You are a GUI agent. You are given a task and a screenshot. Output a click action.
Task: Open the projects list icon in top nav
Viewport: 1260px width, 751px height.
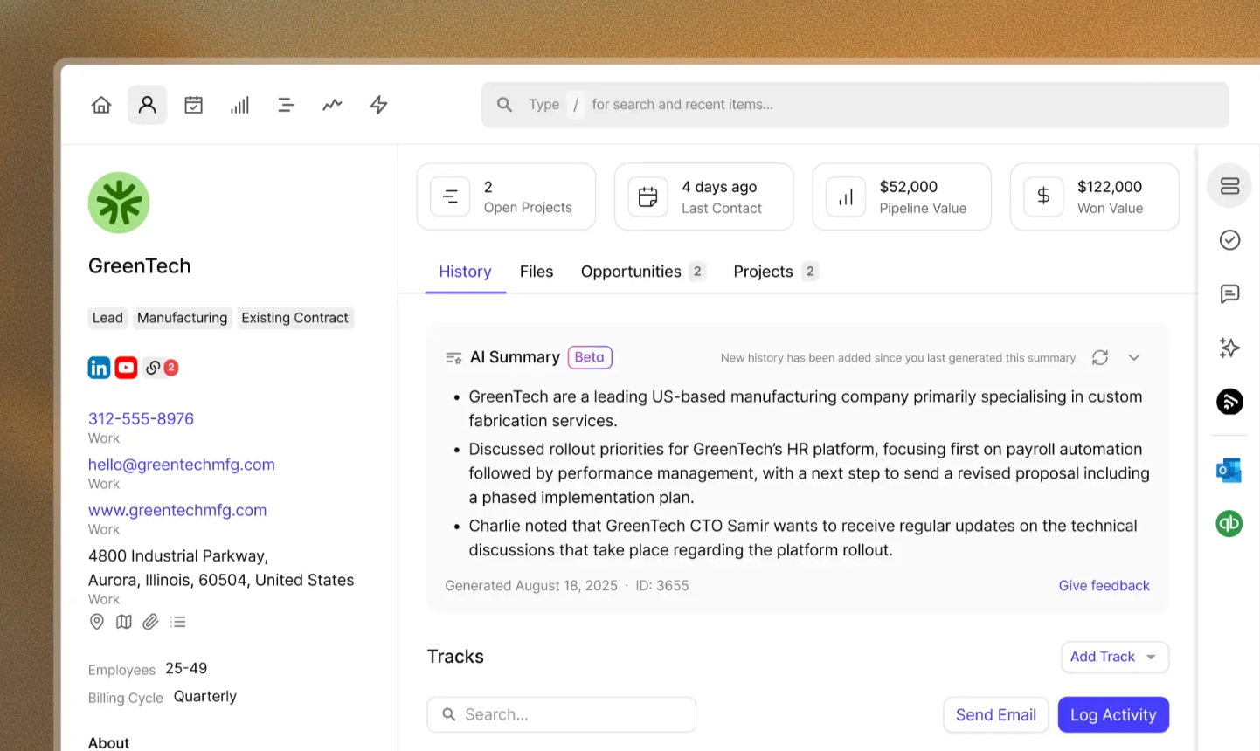(x=286, y=105)
